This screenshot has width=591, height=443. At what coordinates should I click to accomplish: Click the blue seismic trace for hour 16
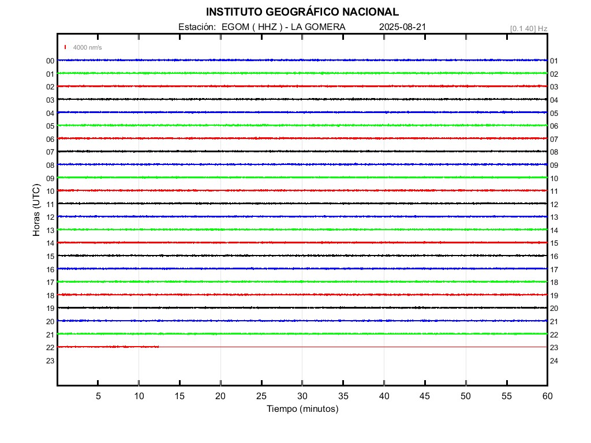click(x=302, y=269)
